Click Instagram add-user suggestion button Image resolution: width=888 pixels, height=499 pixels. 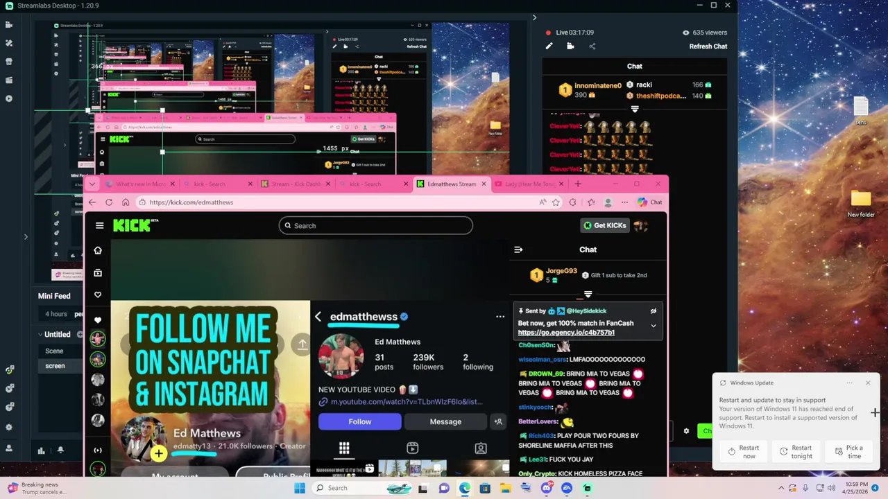(498, 421)
